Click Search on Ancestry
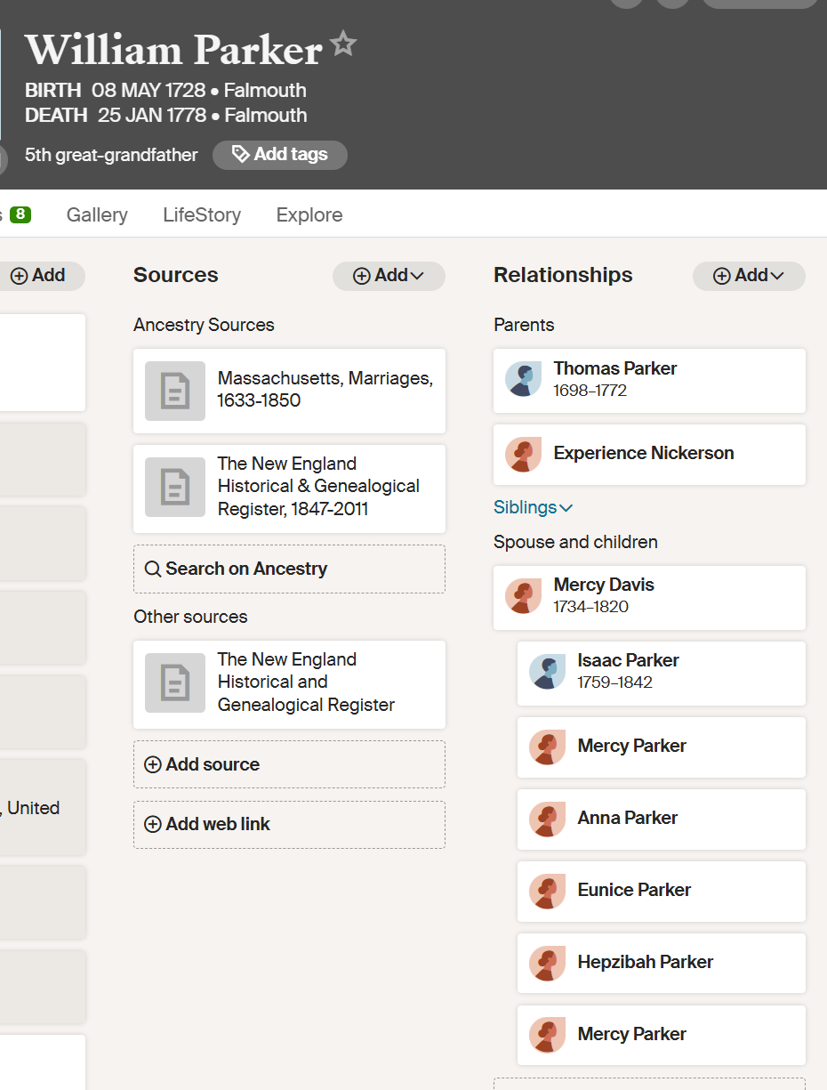The height and width of the screenshot is (1090, 827). click(289, 569)
